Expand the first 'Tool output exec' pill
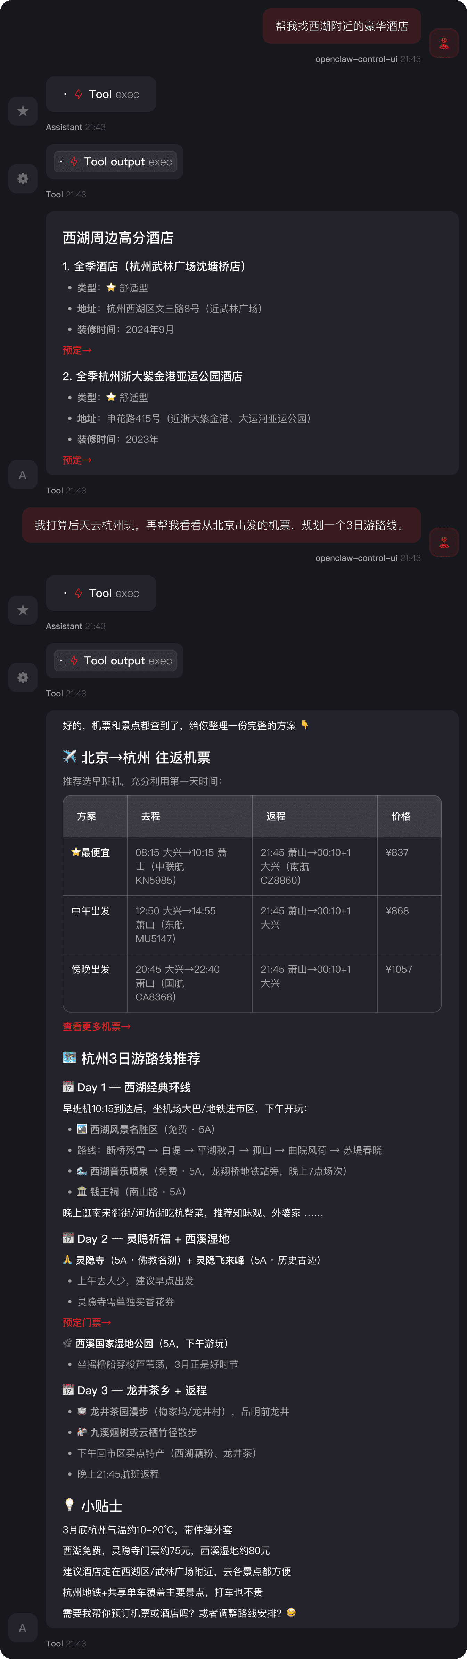 [115, 162]
